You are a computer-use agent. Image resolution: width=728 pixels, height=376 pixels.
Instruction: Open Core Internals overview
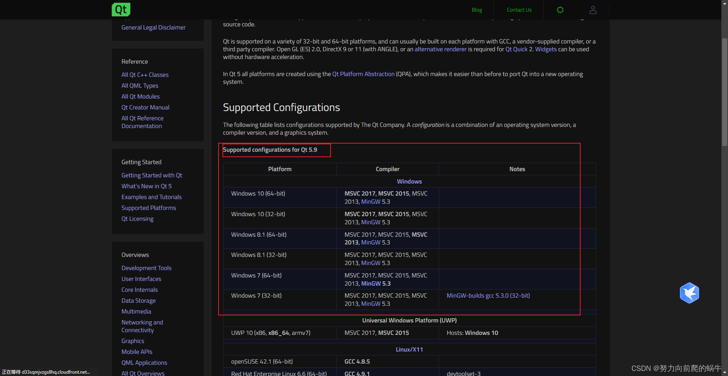(140, 290)
